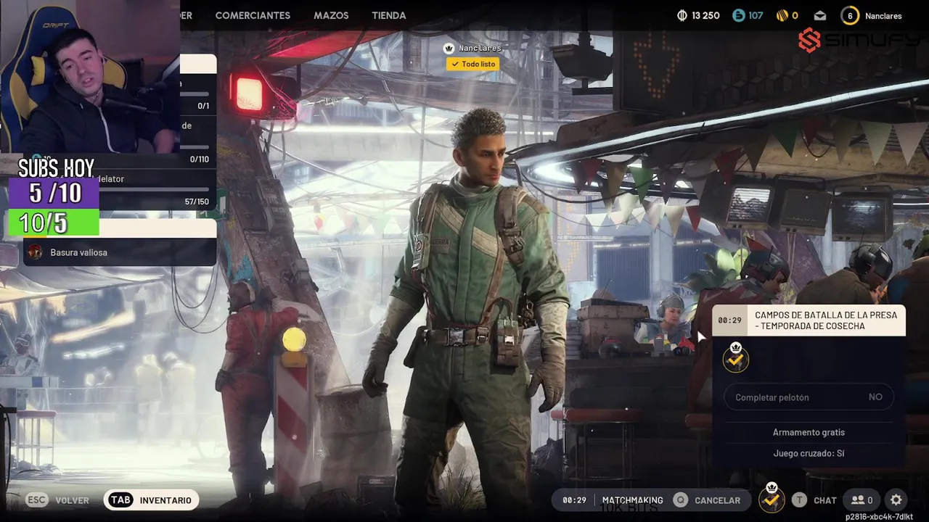
Task: Click the T key chat icon
Action: coord(799,500)
